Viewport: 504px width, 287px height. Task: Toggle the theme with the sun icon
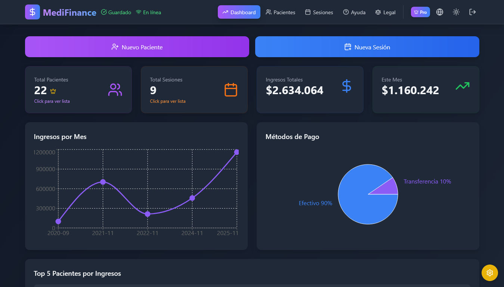click(x=456, y=12)
